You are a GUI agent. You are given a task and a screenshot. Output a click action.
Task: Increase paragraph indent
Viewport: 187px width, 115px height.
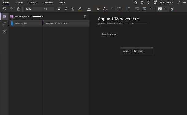(x=144, y=9)
